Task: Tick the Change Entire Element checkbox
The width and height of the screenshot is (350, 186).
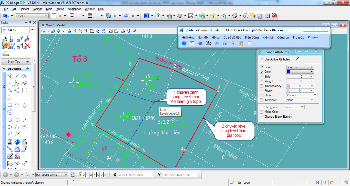Action: pos(262,117)
